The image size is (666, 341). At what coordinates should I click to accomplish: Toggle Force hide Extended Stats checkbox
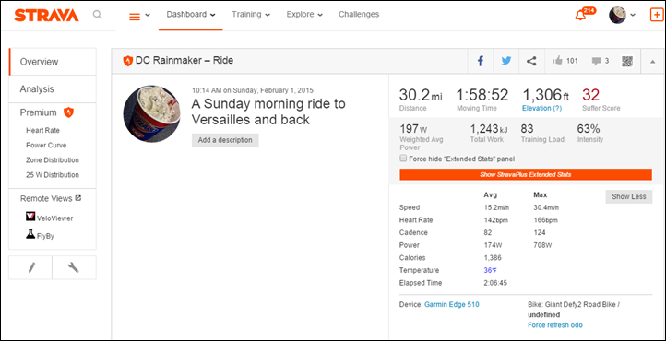click(403, 159)
